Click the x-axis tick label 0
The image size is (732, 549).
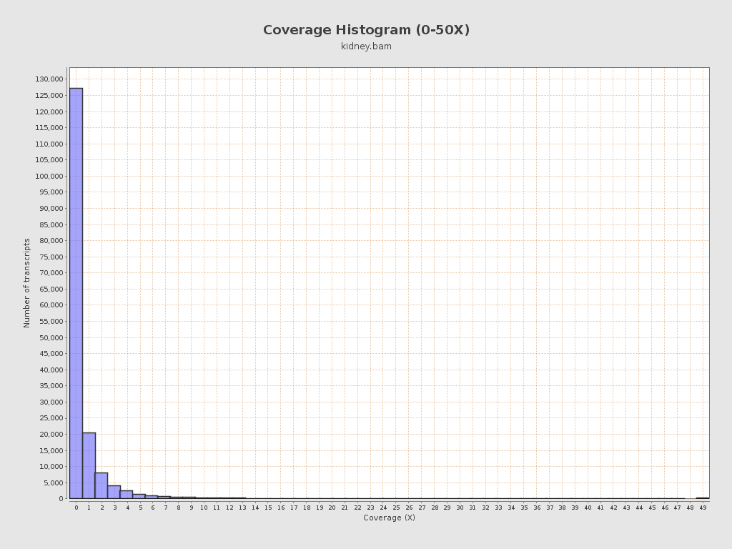click(76, 508)
